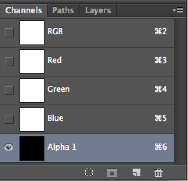The image size is (188, 181).
Task: Switch to the Layers tab
Action: pos(98,11)
